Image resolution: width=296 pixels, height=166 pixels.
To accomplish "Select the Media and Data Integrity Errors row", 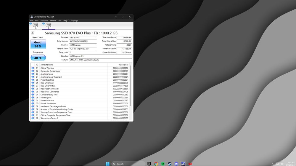I will 80,106.
